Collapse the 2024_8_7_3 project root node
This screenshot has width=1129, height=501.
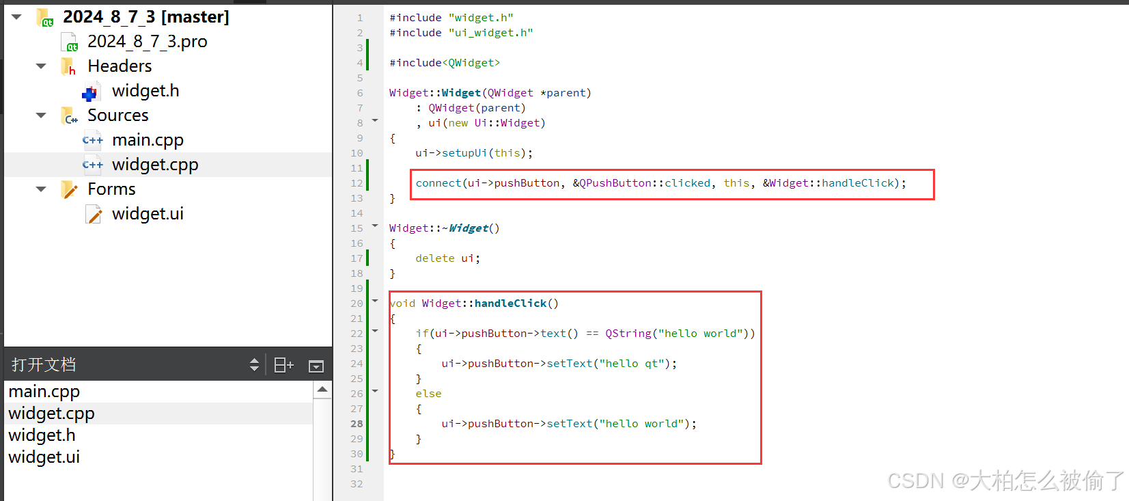click(x=16, y=16)
